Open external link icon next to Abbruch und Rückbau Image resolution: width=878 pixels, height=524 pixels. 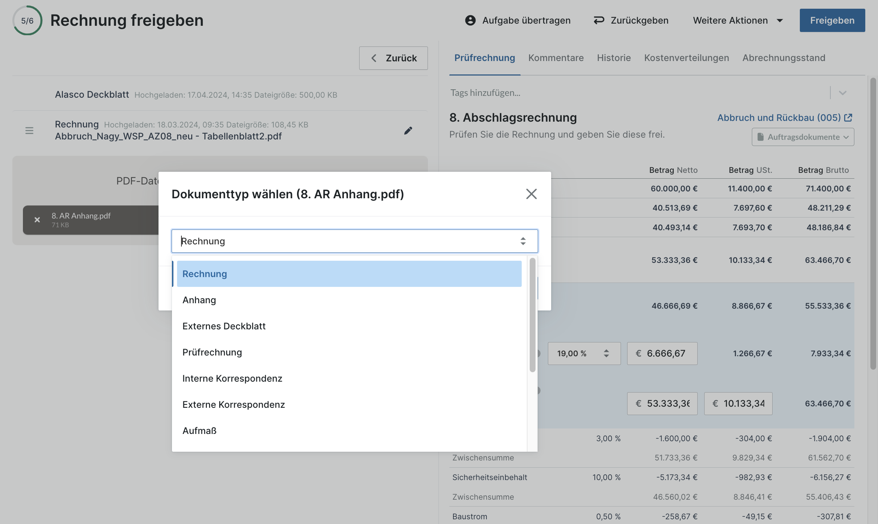tap(848, 118)
